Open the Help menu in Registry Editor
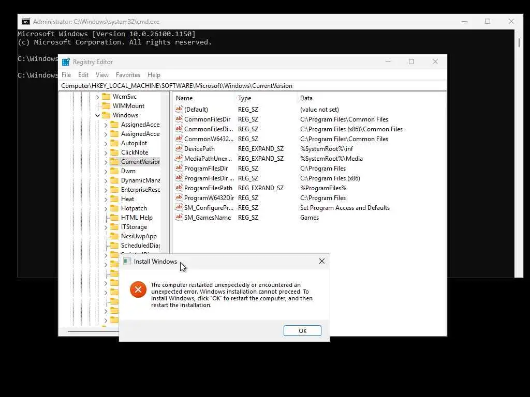This screenshot has width=530, height=397. [154, 74]
